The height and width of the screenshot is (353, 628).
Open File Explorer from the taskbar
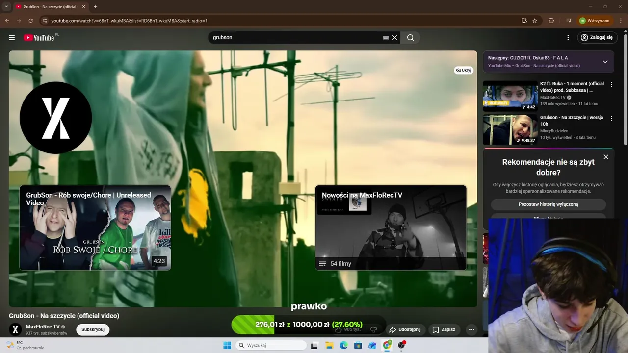329,345
